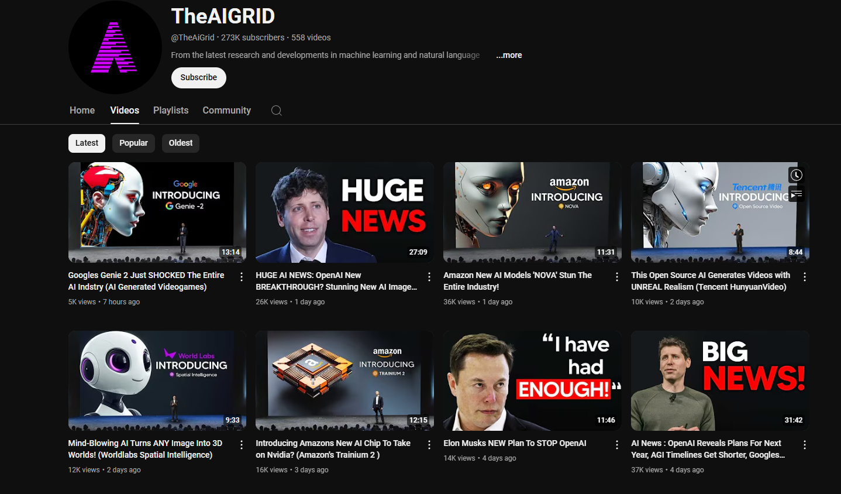
Task: Click the TheAIGRID channel name heading
Action: click(223, 16)
